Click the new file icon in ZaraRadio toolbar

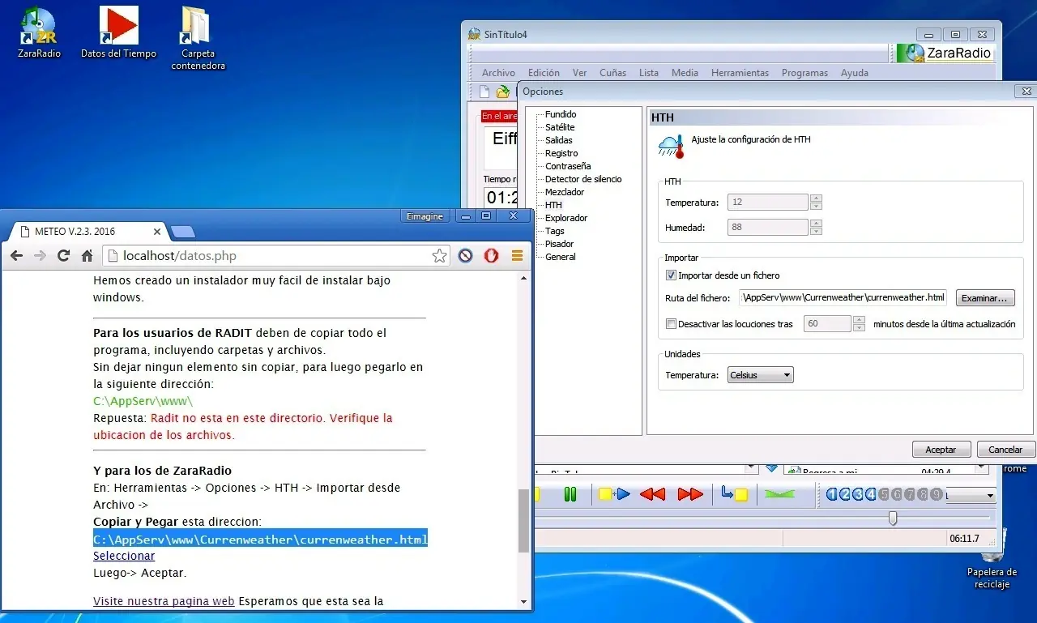click(484, 92)
